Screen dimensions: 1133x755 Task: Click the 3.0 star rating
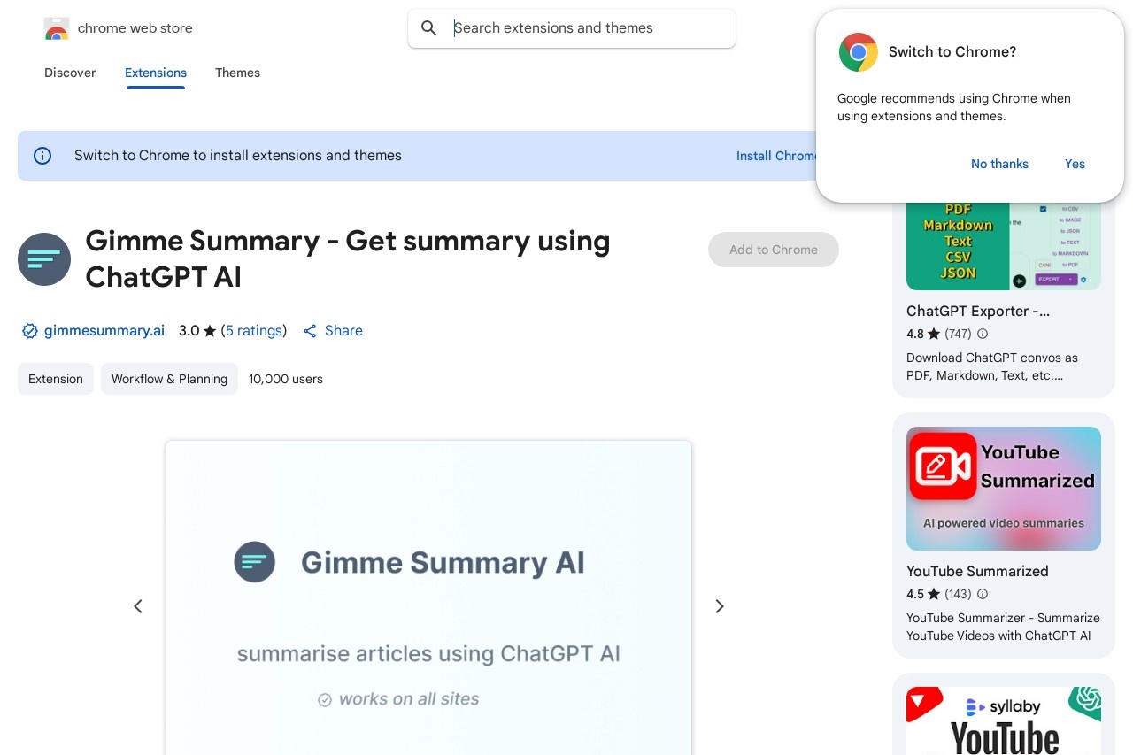(197, 331)
